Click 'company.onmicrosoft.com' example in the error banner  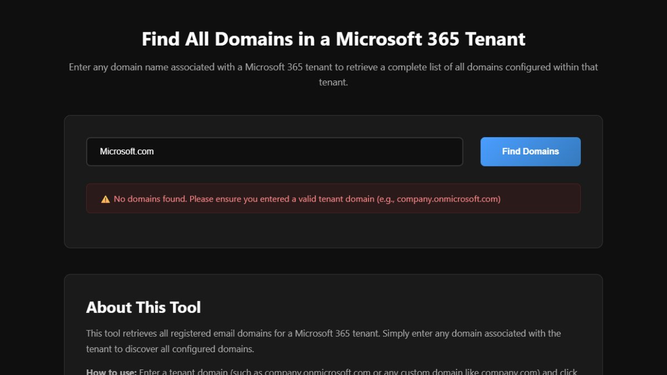(447, 199)
